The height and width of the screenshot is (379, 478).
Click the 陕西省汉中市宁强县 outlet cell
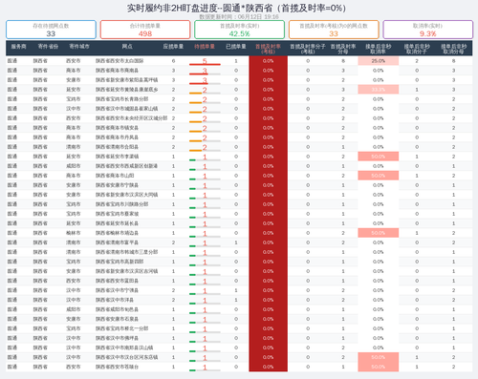click(x=117, y=290)
